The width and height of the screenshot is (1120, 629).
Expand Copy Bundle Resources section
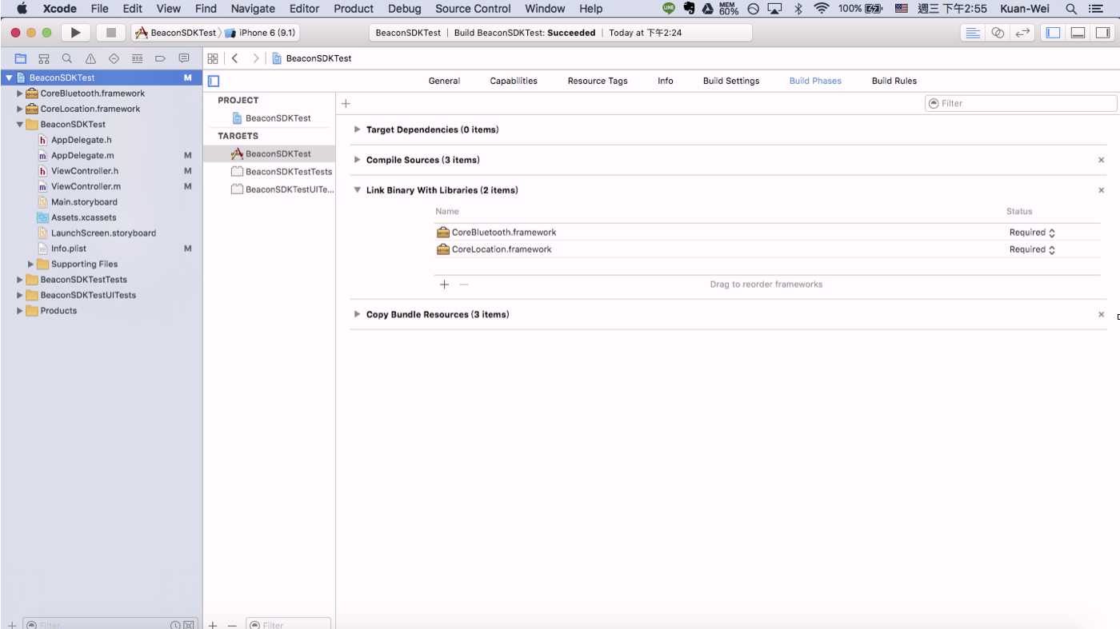pos(358,314)
